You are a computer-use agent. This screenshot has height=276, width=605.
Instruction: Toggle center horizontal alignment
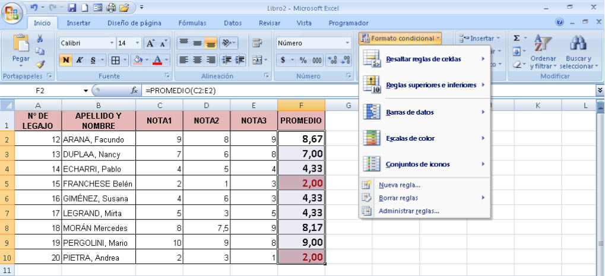tap(196, 60)
